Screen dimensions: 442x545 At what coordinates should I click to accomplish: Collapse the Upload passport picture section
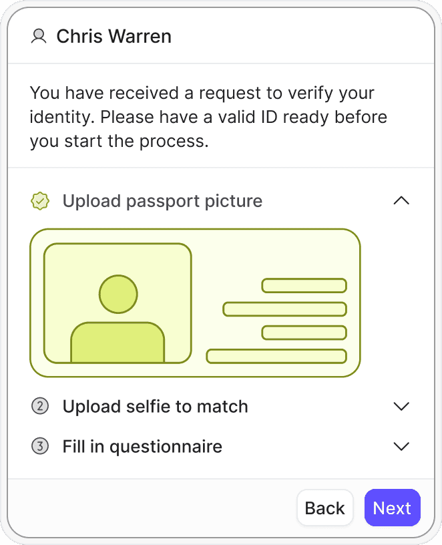(x=401, y=200)
